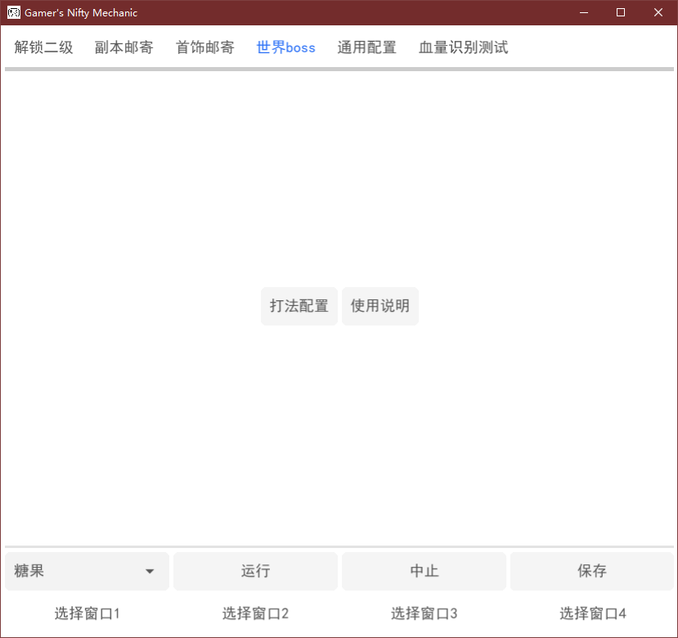The height and width of the screenshot is (638, 678).
Task: Open 使用说明 instructions
Action: (380, 306)
